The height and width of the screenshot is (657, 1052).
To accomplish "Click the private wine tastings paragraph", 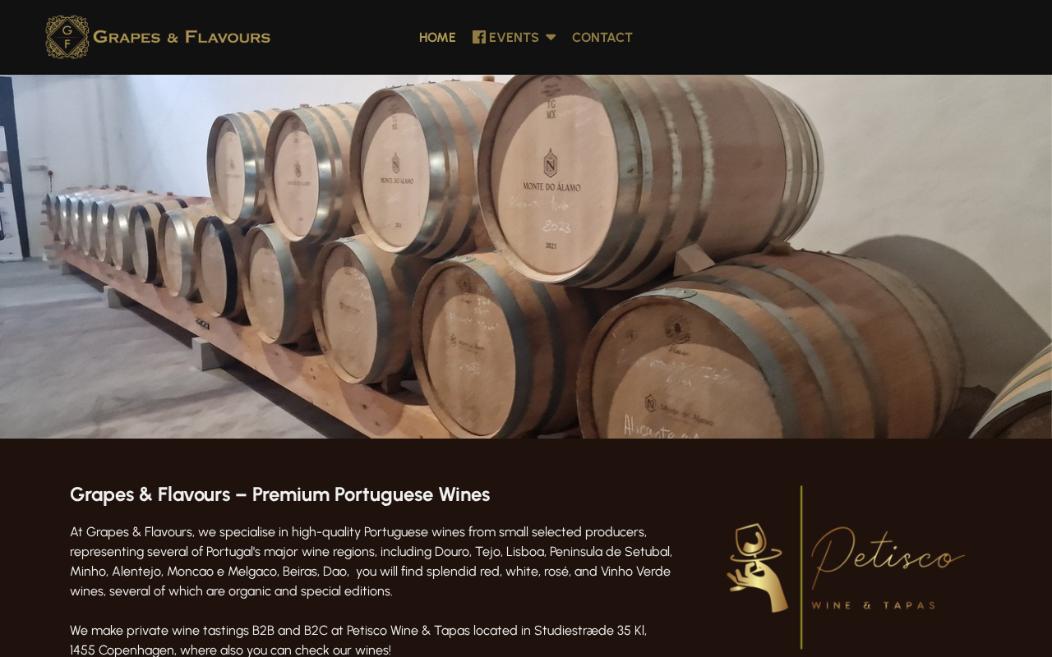I will [x=358, y=641].
